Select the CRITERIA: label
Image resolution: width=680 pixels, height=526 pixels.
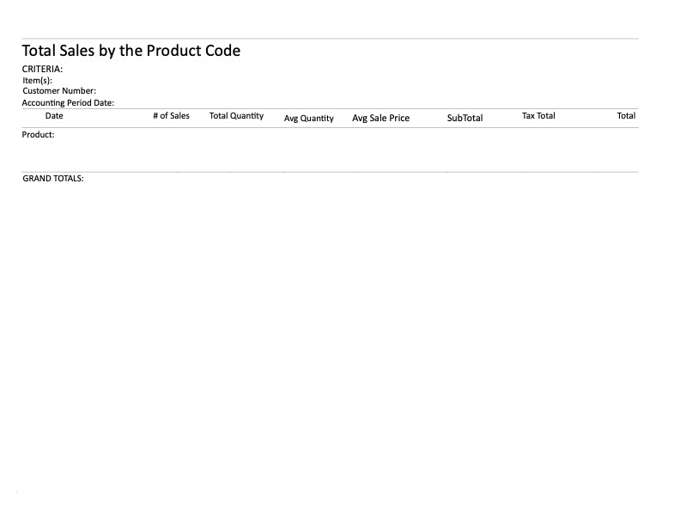42,70
